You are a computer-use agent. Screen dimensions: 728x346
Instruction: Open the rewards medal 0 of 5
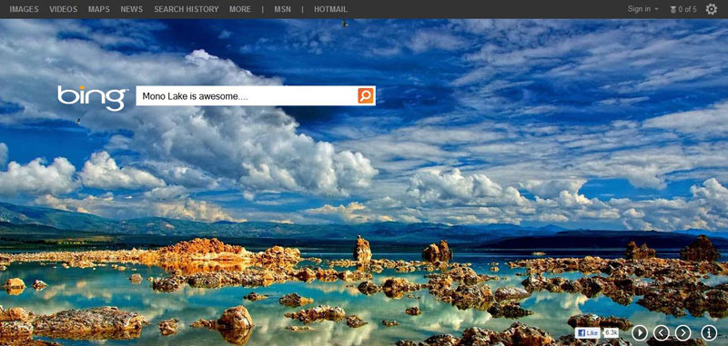683,9
